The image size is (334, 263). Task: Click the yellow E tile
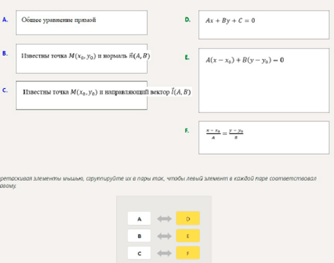click(x=188, y=236)
